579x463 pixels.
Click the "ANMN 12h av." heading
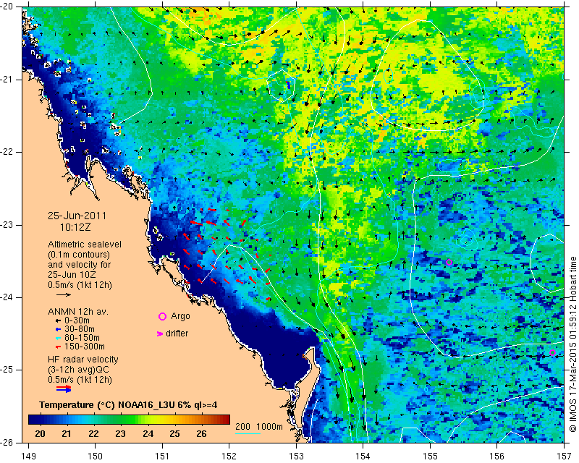tap(78, 312)
